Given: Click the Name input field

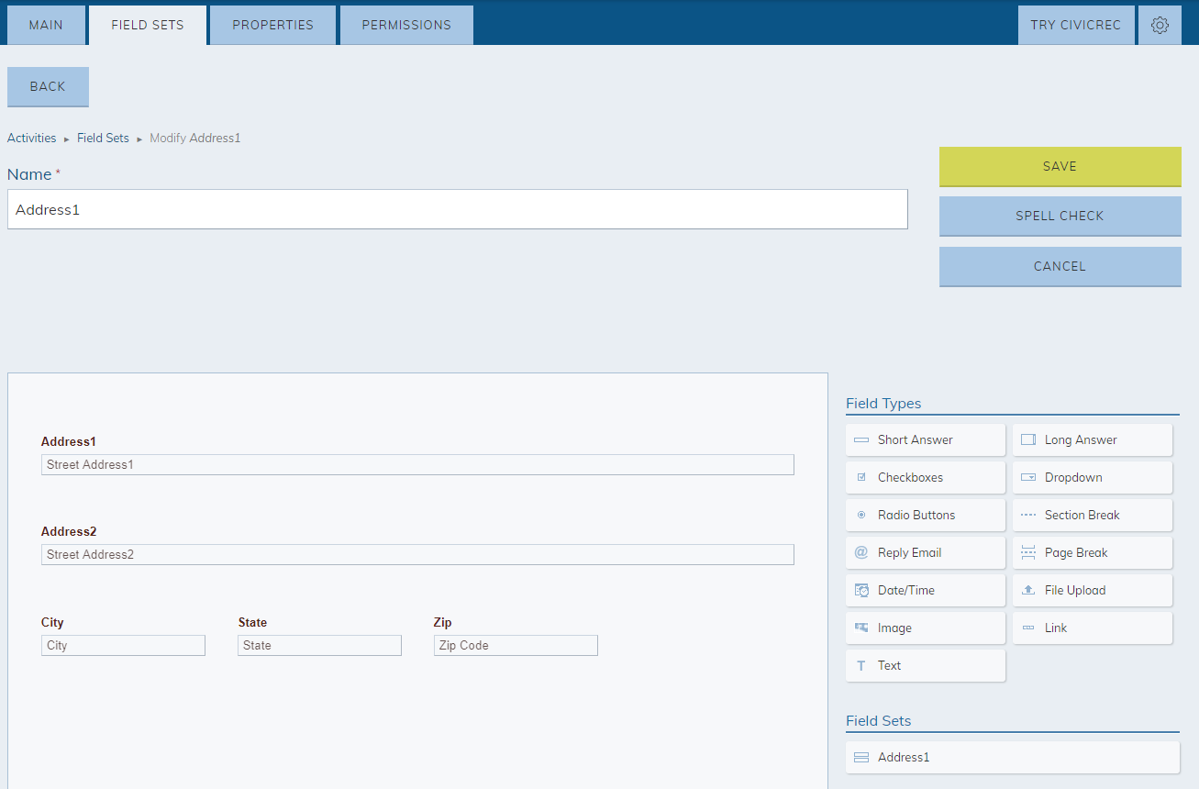Looking at the screenshot, I should click(x=457, y=209).
